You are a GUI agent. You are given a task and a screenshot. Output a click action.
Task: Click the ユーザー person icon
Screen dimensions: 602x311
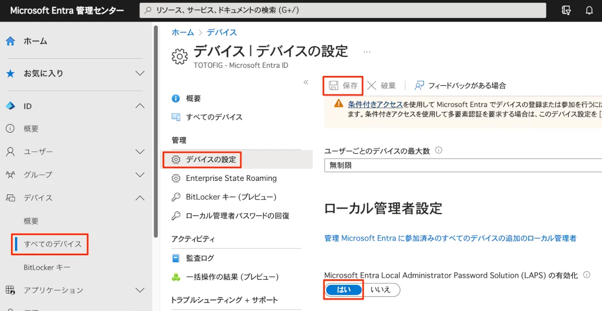[11, 152]
